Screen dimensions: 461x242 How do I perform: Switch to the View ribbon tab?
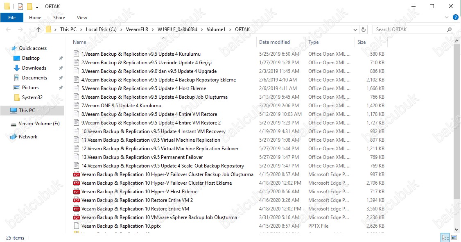point(82,18)
